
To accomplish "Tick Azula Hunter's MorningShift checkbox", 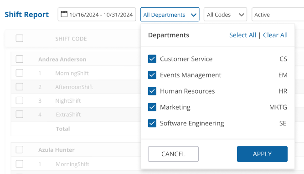I will pos(20,164).
